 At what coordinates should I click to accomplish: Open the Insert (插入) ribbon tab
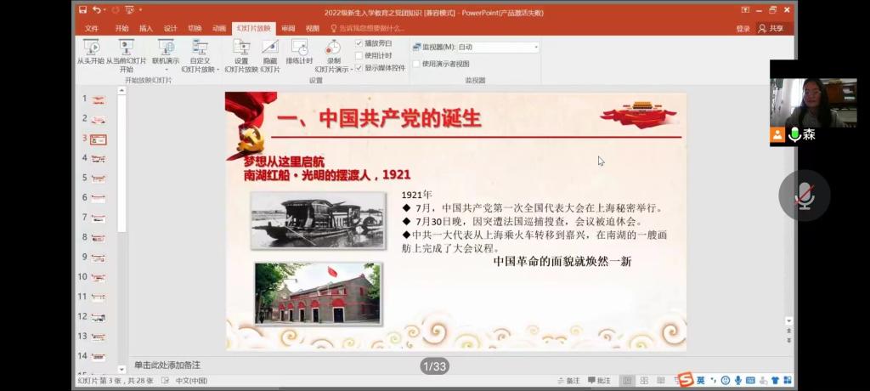[x=146, y=28]
